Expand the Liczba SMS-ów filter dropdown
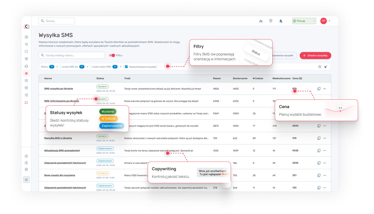Screen dimensions: 374x214 [x=87, y=67]
